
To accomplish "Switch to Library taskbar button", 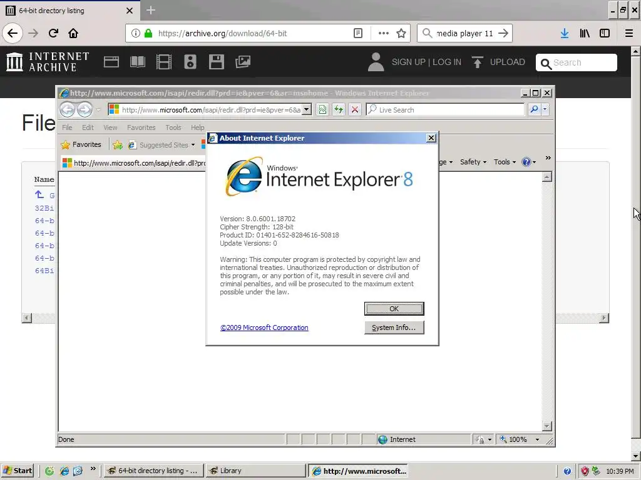I will click(255, 471).
